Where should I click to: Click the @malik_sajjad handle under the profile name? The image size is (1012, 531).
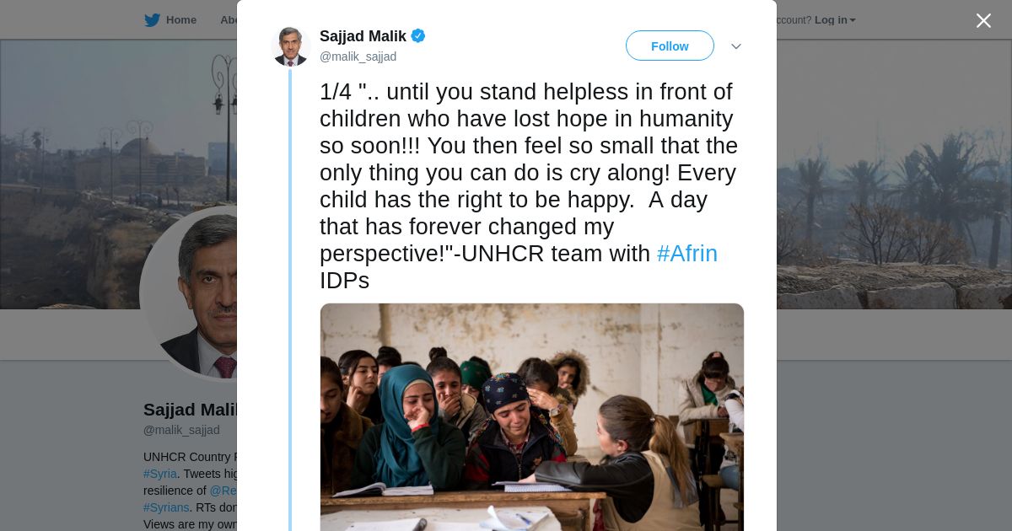(x=181, y=430)
